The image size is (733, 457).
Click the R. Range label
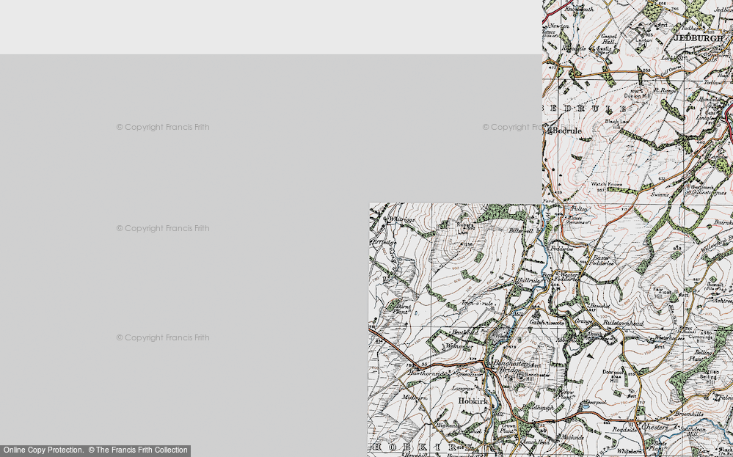click(x=665, y=90)
